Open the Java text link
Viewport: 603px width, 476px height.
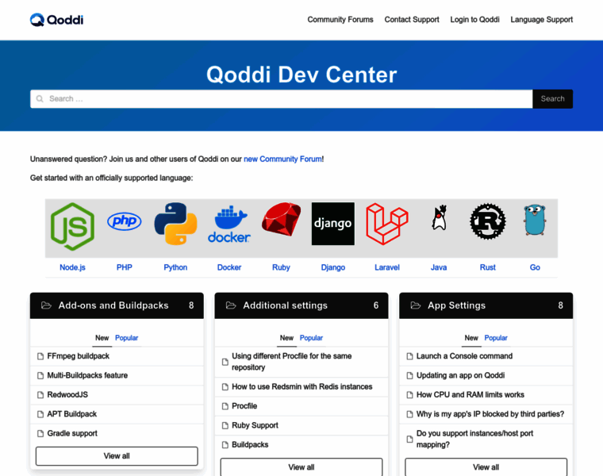click(x=439, y=267)
